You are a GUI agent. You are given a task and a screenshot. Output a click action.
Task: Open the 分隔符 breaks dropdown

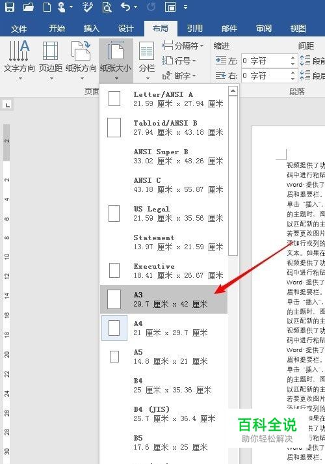[x=183, y=46]
